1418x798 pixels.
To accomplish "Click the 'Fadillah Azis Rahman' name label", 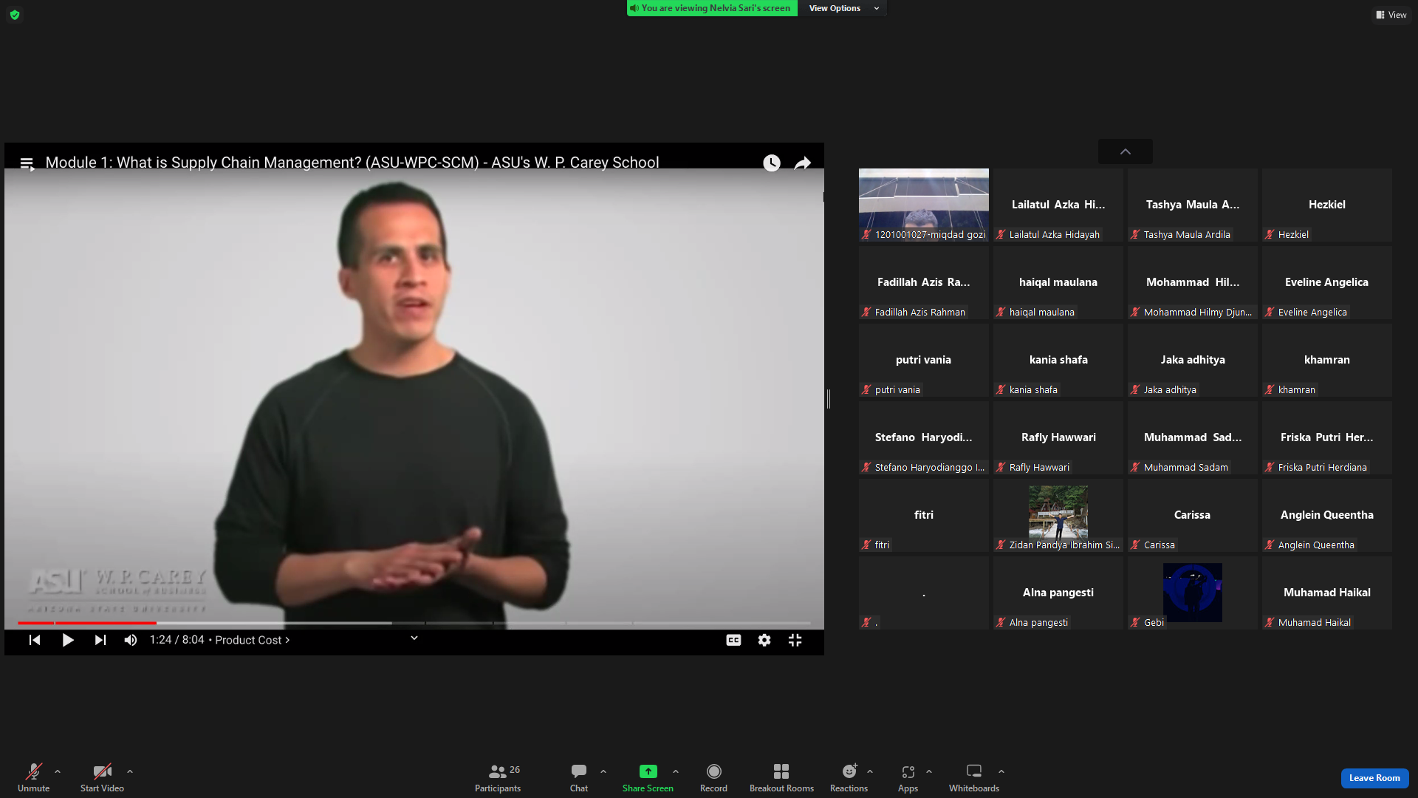I will click(920, 312).
